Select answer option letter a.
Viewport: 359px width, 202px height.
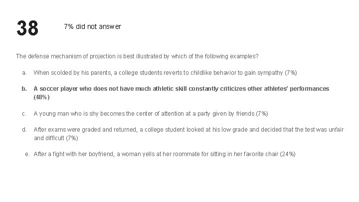[24, 73]
